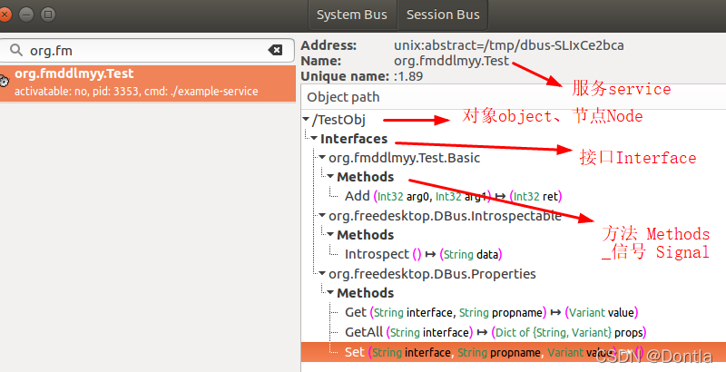Click the Object path column header

(x=514, y=97)
